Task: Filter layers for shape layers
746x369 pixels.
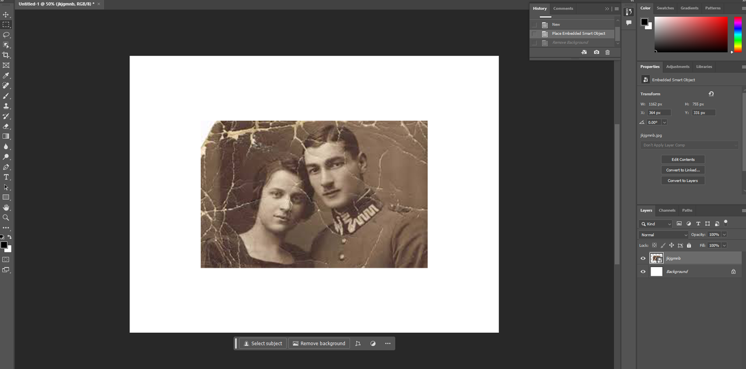Action: coord(708,224)
